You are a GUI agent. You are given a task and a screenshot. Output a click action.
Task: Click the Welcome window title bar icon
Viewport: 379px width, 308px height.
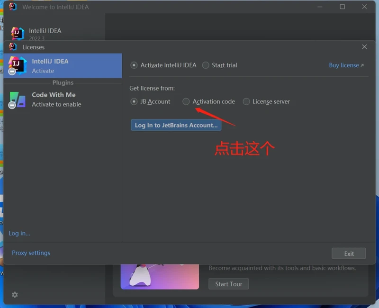[13, 7]
